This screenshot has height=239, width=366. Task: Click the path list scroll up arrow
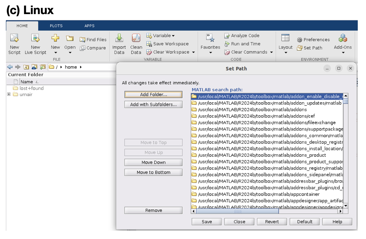click(x=346, y=96)
